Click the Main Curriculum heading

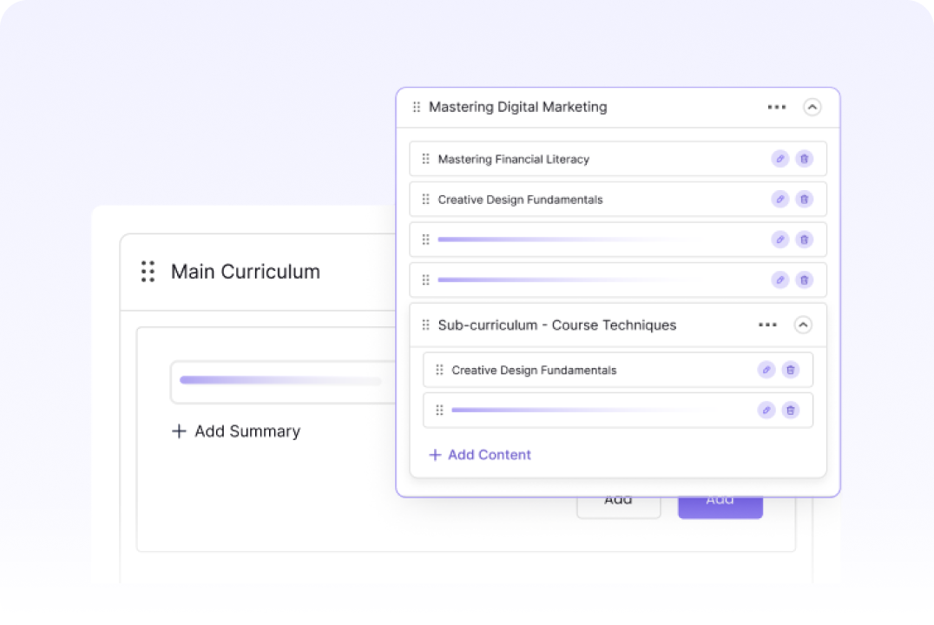point(246,272)
